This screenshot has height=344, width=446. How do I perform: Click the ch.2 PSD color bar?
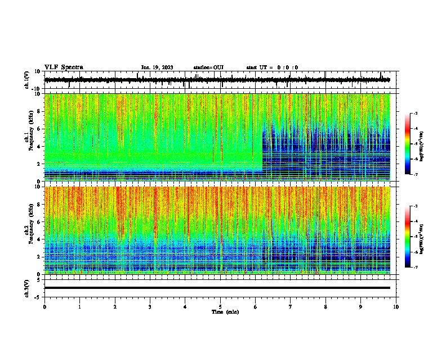pyautogui.click(x=408, y=237)
